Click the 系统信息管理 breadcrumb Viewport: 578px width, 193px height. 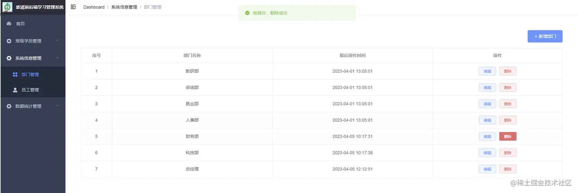[x=124, y=7]
